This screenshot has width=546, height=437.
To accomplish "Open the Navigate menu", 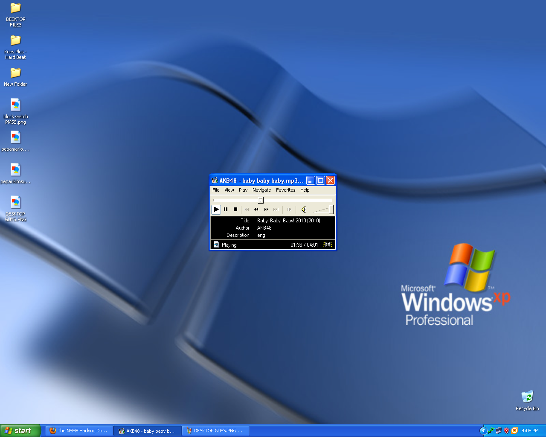I will tap(261, 190).
